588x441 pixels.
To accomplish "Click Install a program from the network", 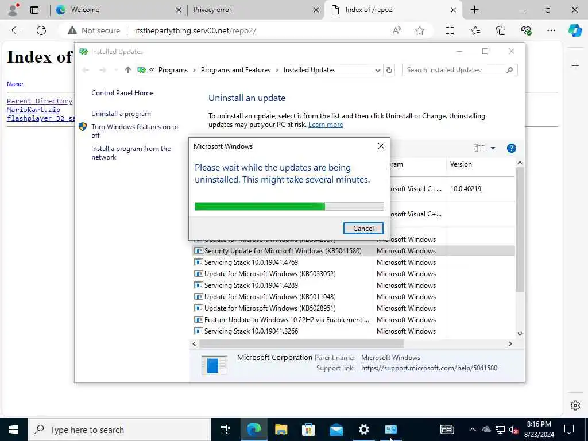I will [131, 153].
